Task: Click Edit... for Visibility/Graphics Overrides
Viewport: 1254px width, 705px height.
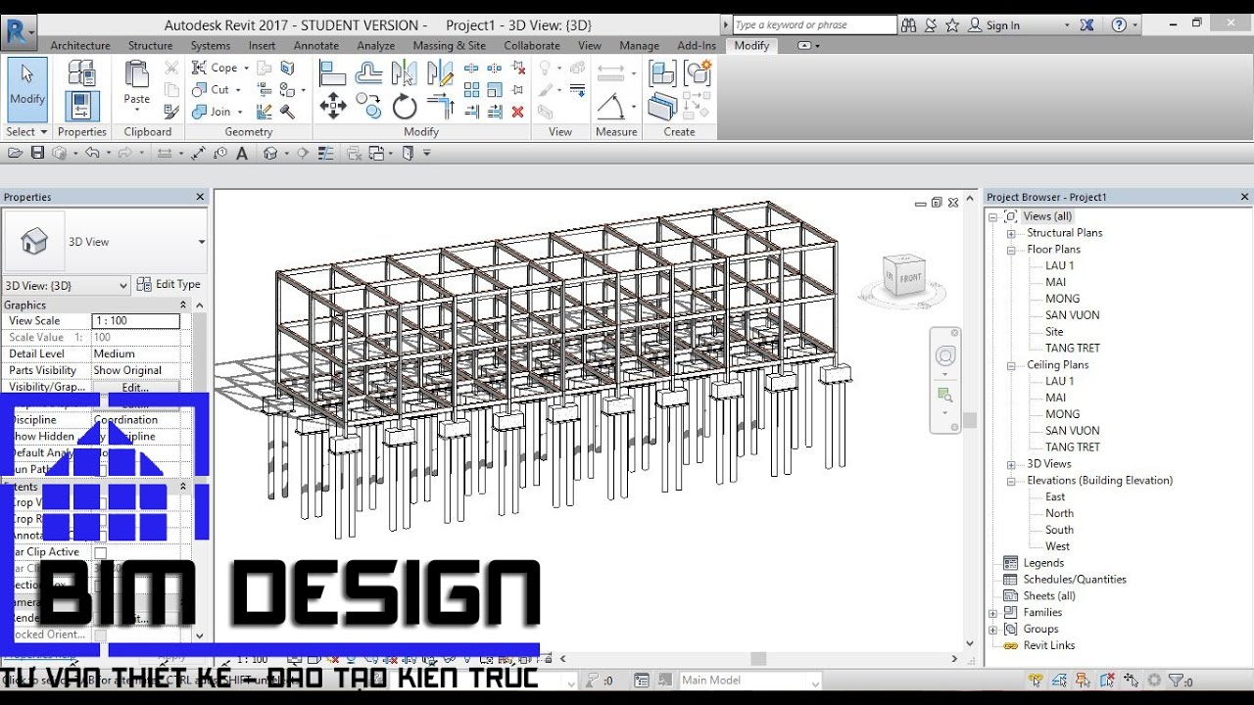Action: (x=135, y=388)
